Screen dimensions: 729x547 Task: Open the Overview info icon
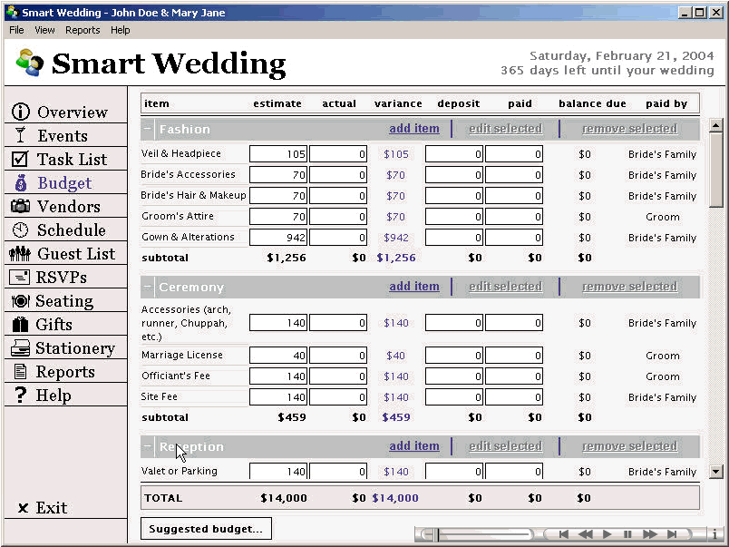tap(21, 112)
